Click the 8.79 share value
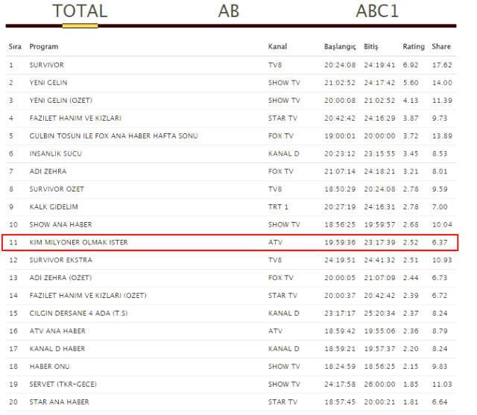Viewport: 477px width, 415px height. (x=440, y=331)
